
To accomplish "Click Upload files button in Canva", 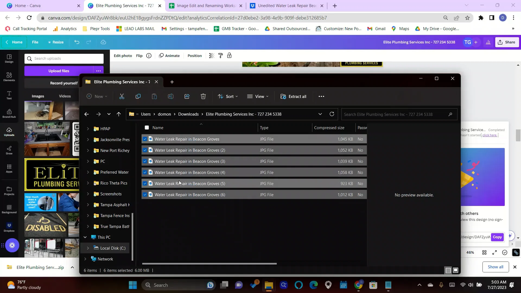I will tap(59, 71).
